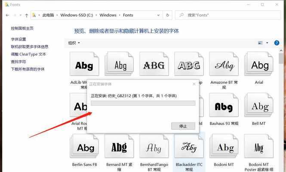Open the view options dropdown arrow
The image size is (286, 172).
coord(267,43)
